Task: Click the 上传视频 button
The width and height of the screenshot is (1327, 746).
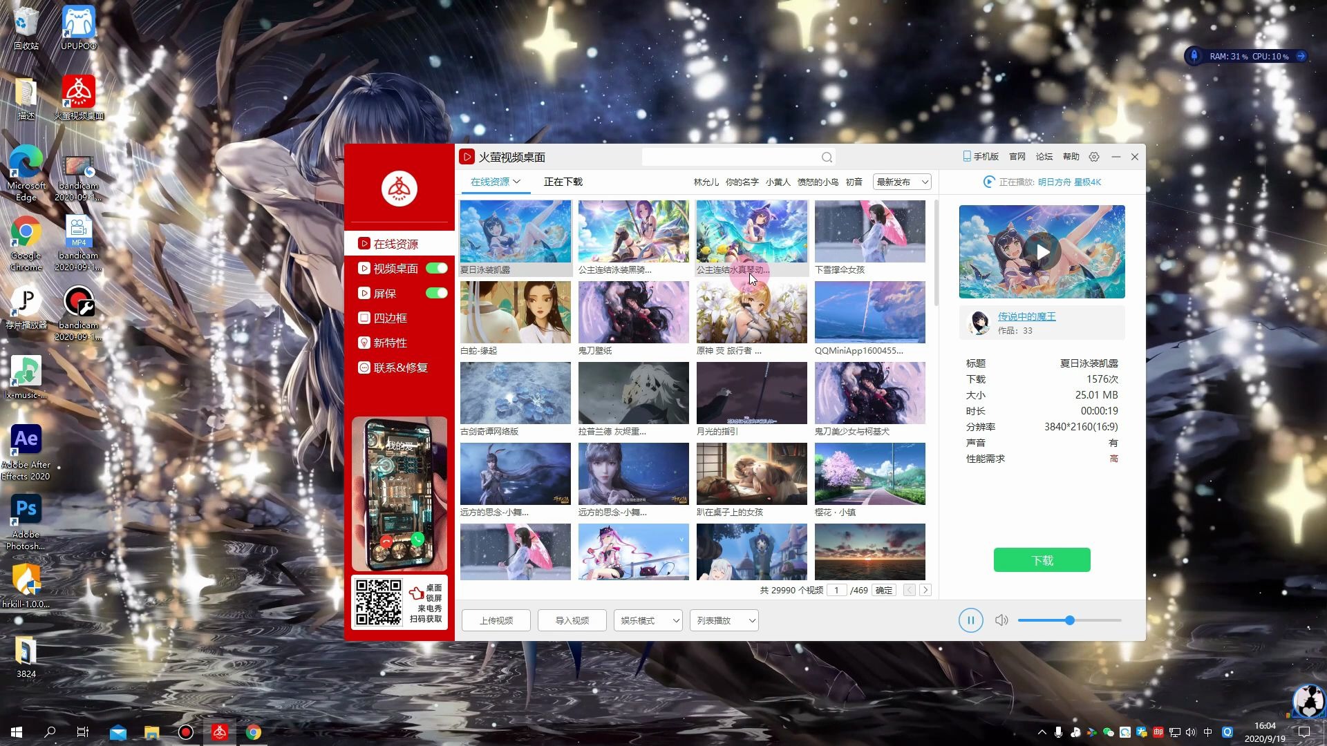Action: (496, 620)
